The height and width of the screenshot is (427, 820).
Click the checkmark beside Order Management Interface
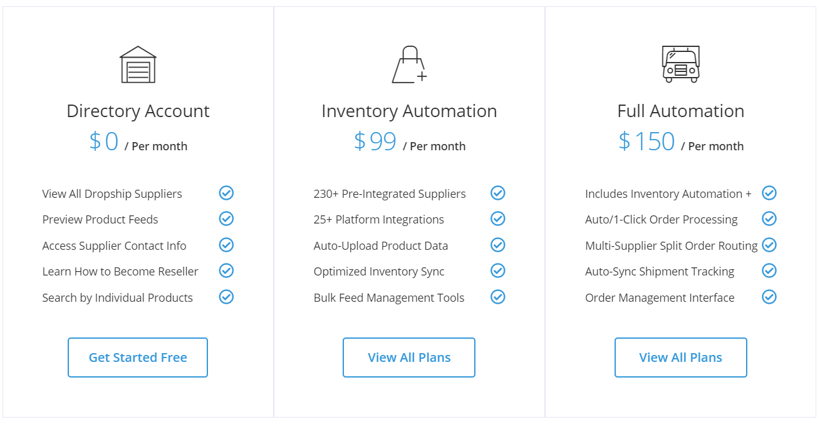769,297
